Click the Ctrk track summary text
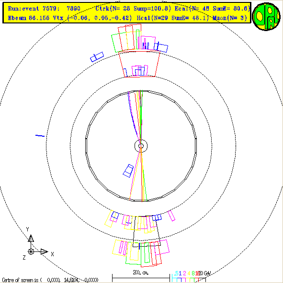 (133, 9)
